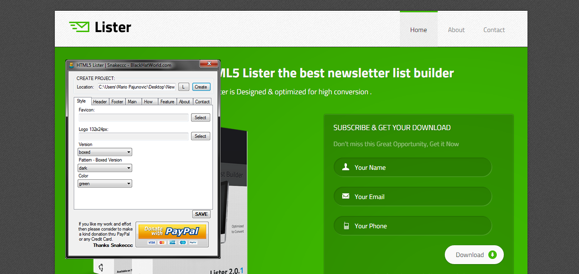Open the About tab in the dialog
Screen dimensions: 579x274
point(184,101)
